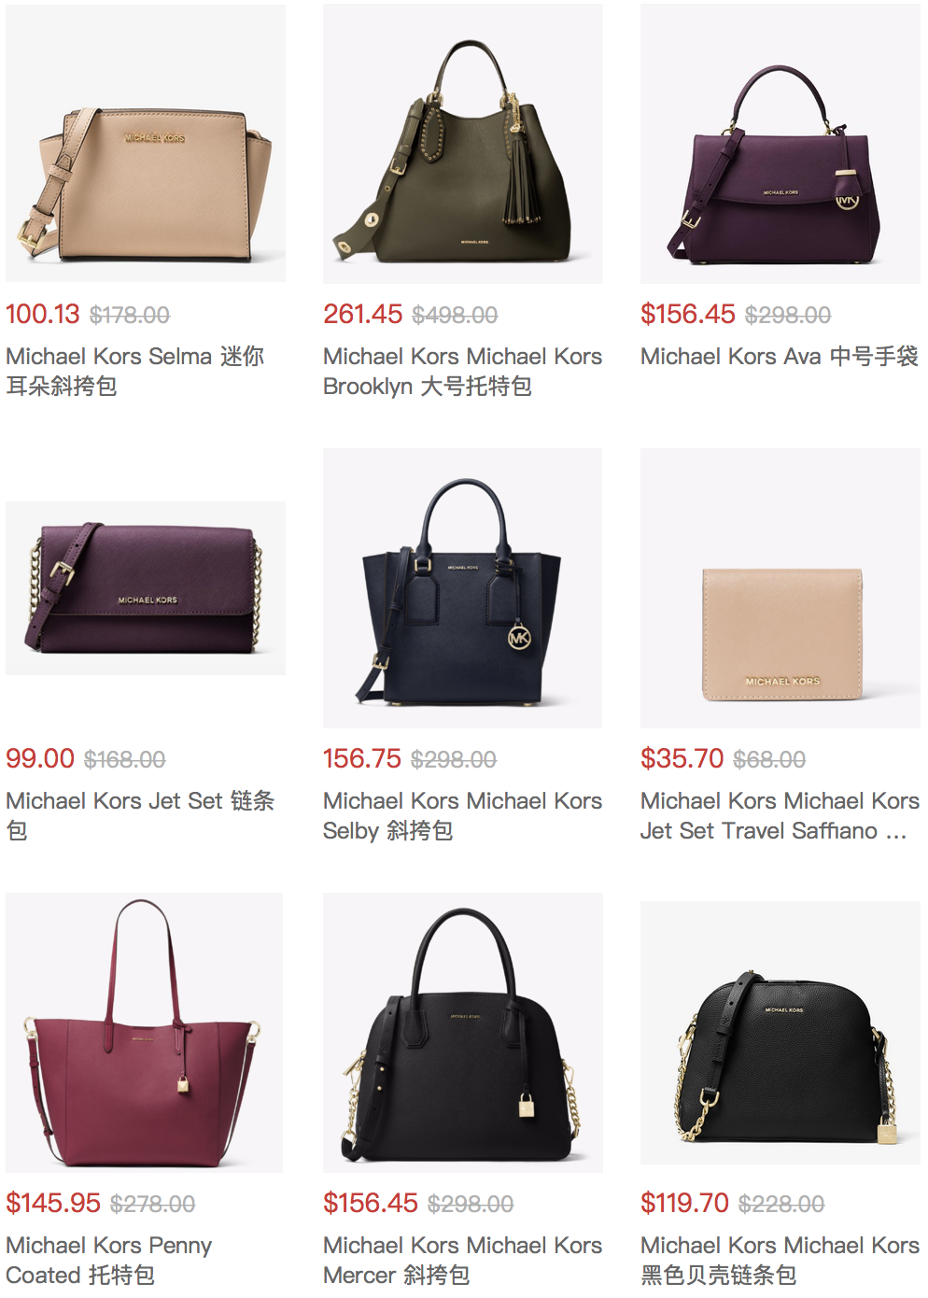This screenshot has width=928, height=1298.
Task: Click the Jet Set Travel Saffiano wallet title
Action: point(780,815)
